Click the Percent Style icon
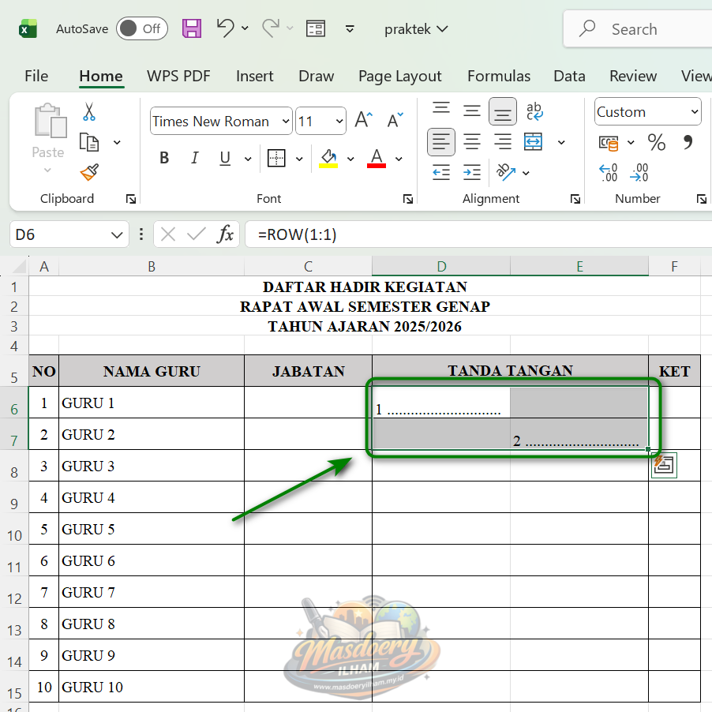This screenshot has height=712, width=712. pos(656,142)
